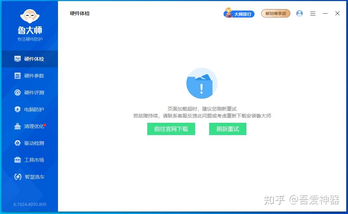348x214 pixels.
Task: Click the 大师排行 ranking button
Action: click(x=239, y=13)
